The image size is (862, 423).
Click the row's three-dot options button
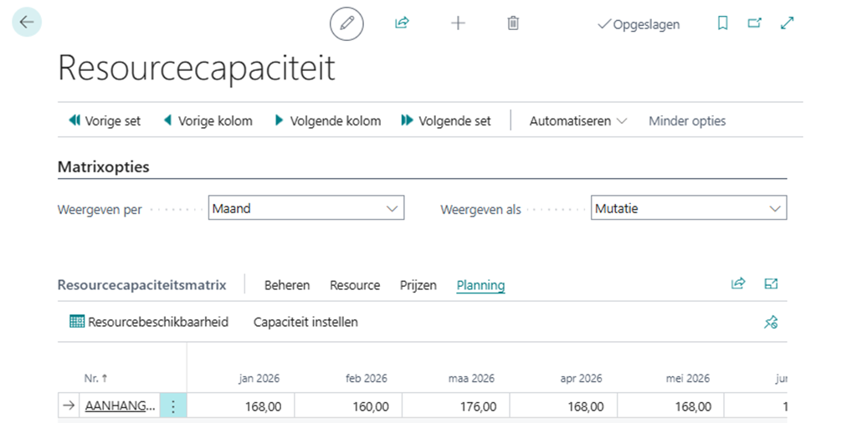(173, 406)
